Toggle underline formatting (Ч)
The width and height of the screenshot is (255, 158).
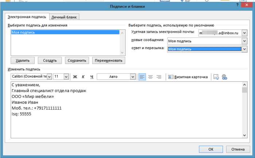[92, 77]
